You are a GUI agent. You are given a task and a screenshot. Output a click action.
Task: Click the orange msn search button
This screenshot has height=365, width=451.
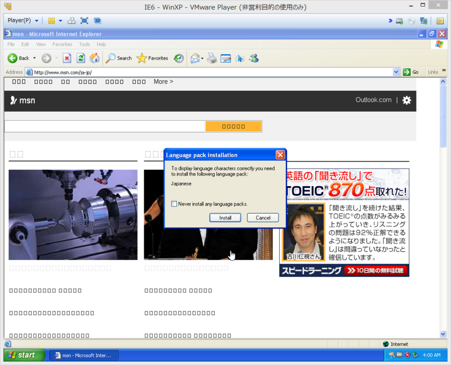[x=233, y=126]
